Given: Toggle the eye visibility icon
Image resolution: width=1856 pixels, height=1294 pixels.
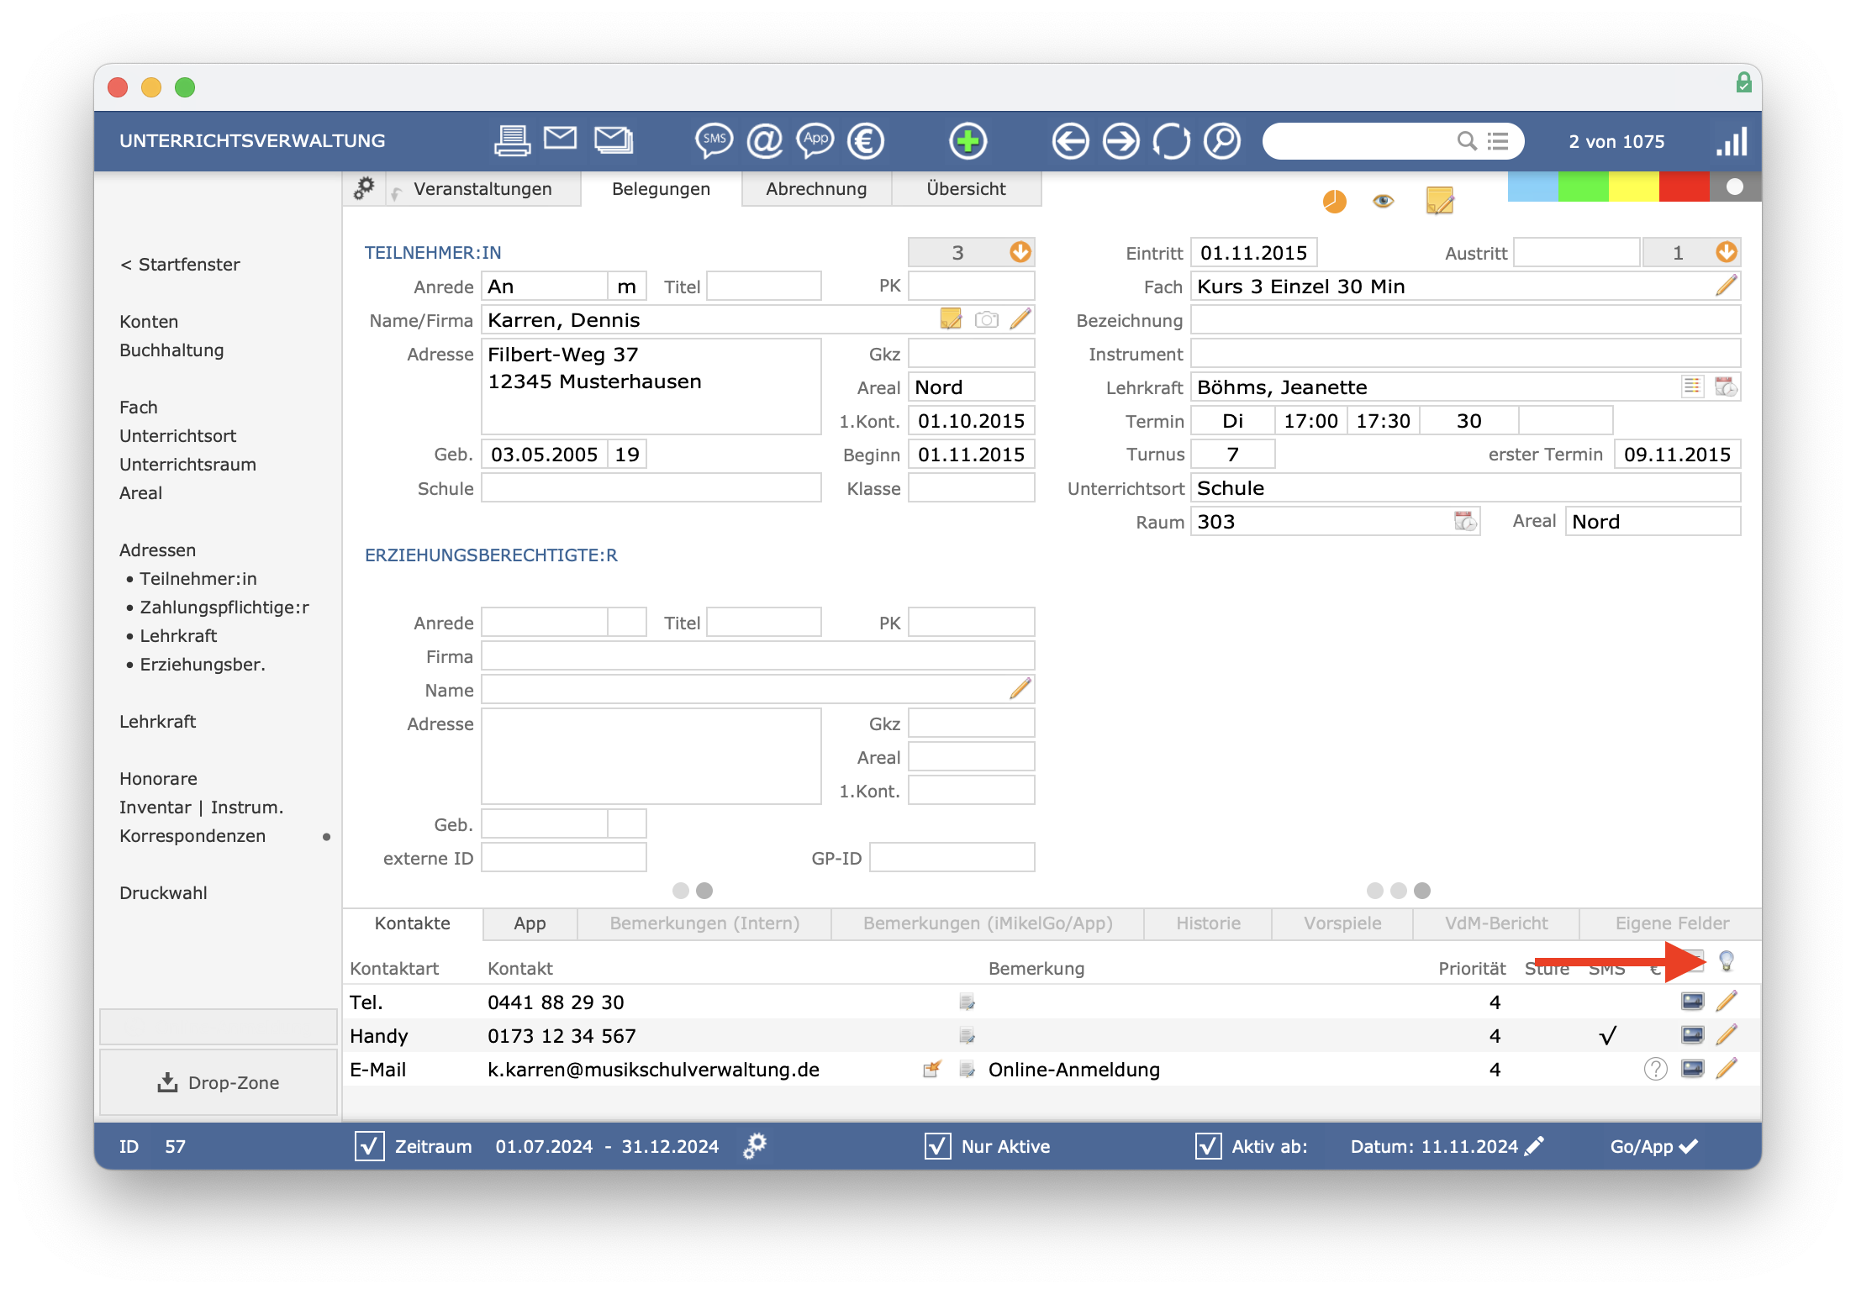Looking at the screenshot, I should [1383, 202].
